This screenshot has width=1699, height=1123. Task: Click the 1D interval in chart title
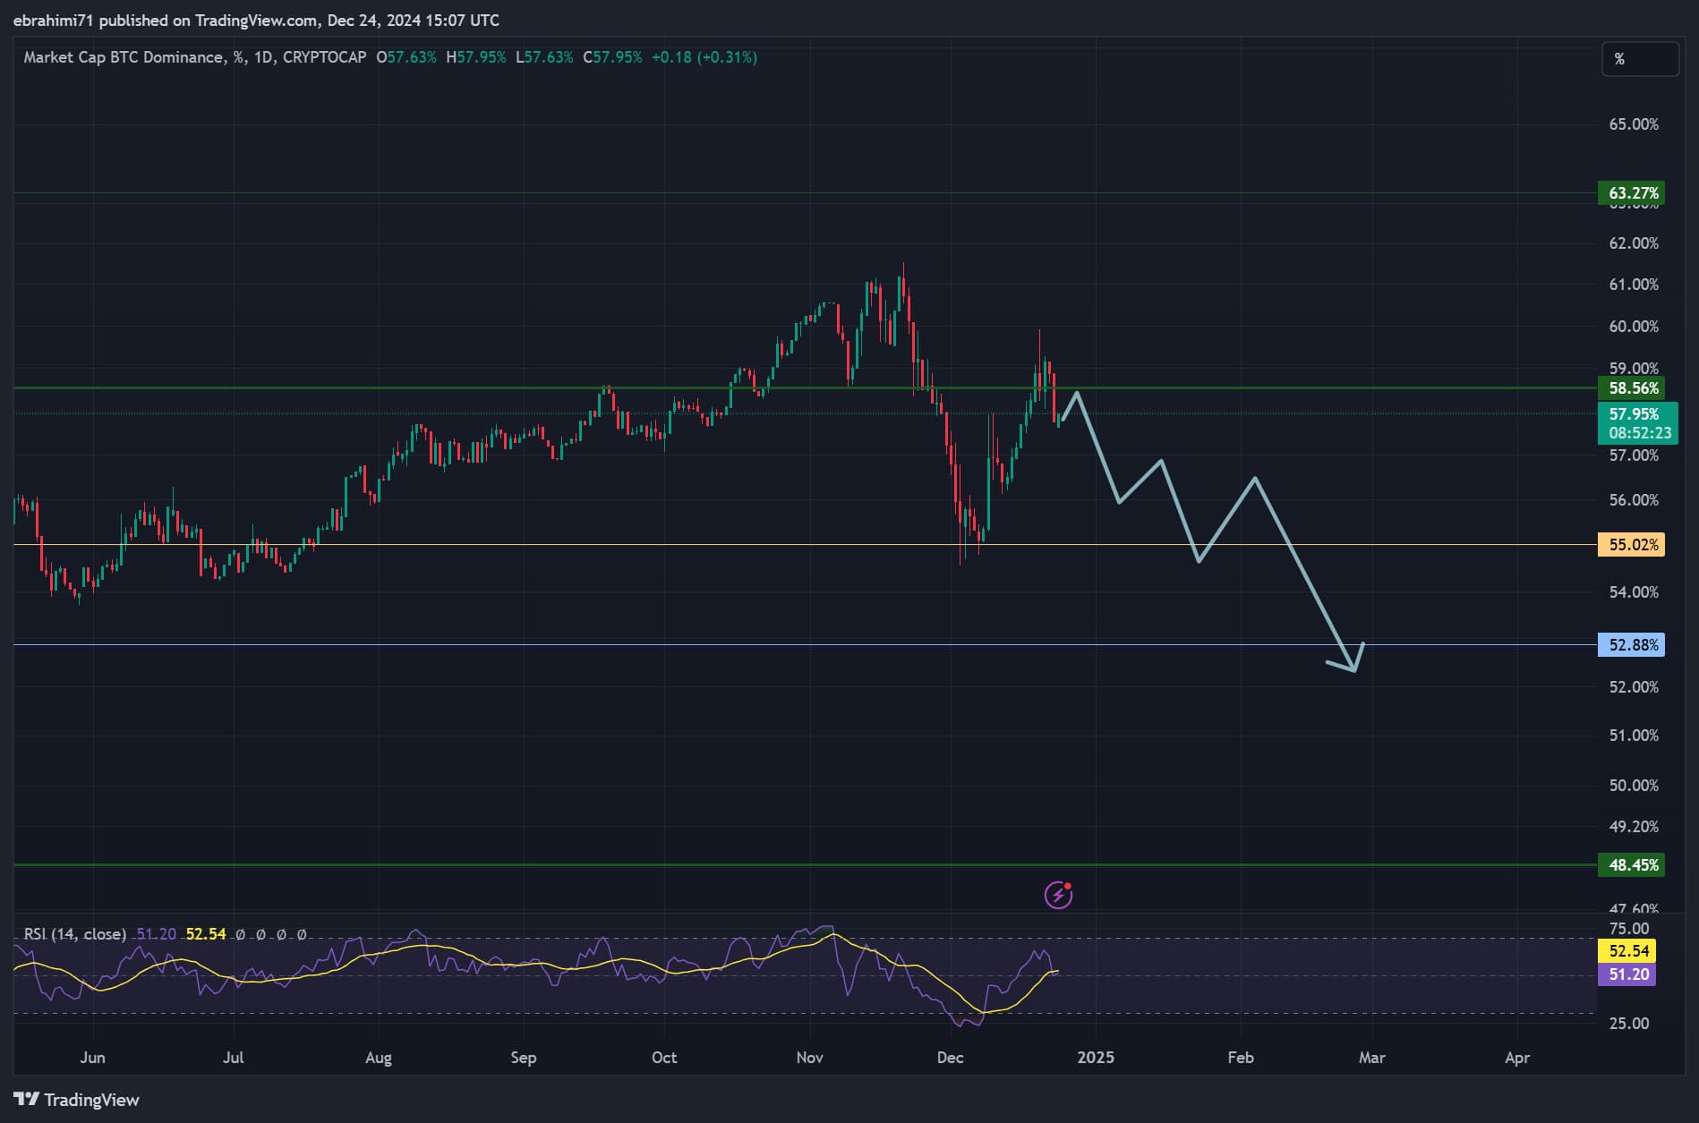[x=263, y=57]
